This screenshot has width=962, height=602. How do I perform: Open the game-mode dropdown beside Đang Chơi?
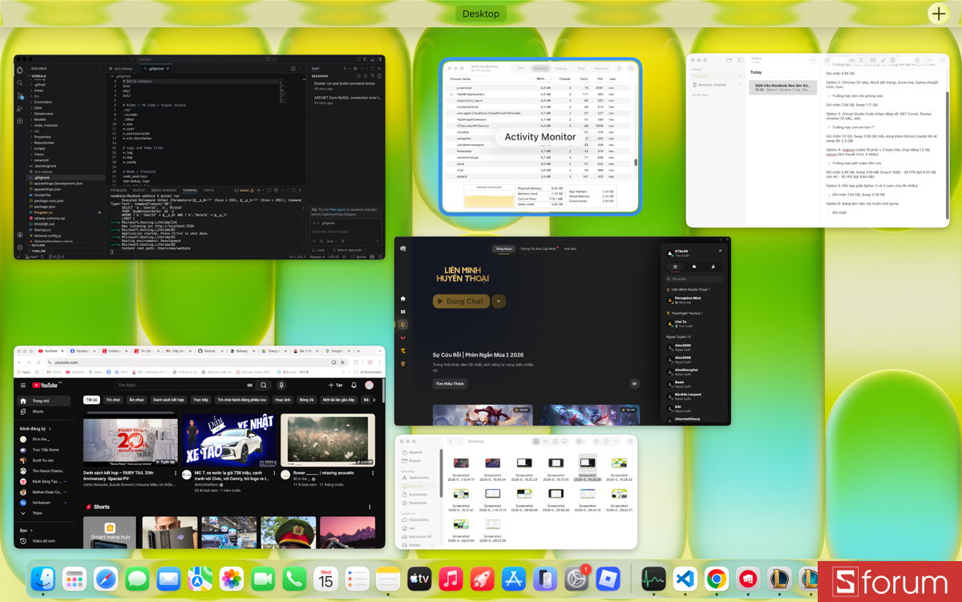(499, 301)
